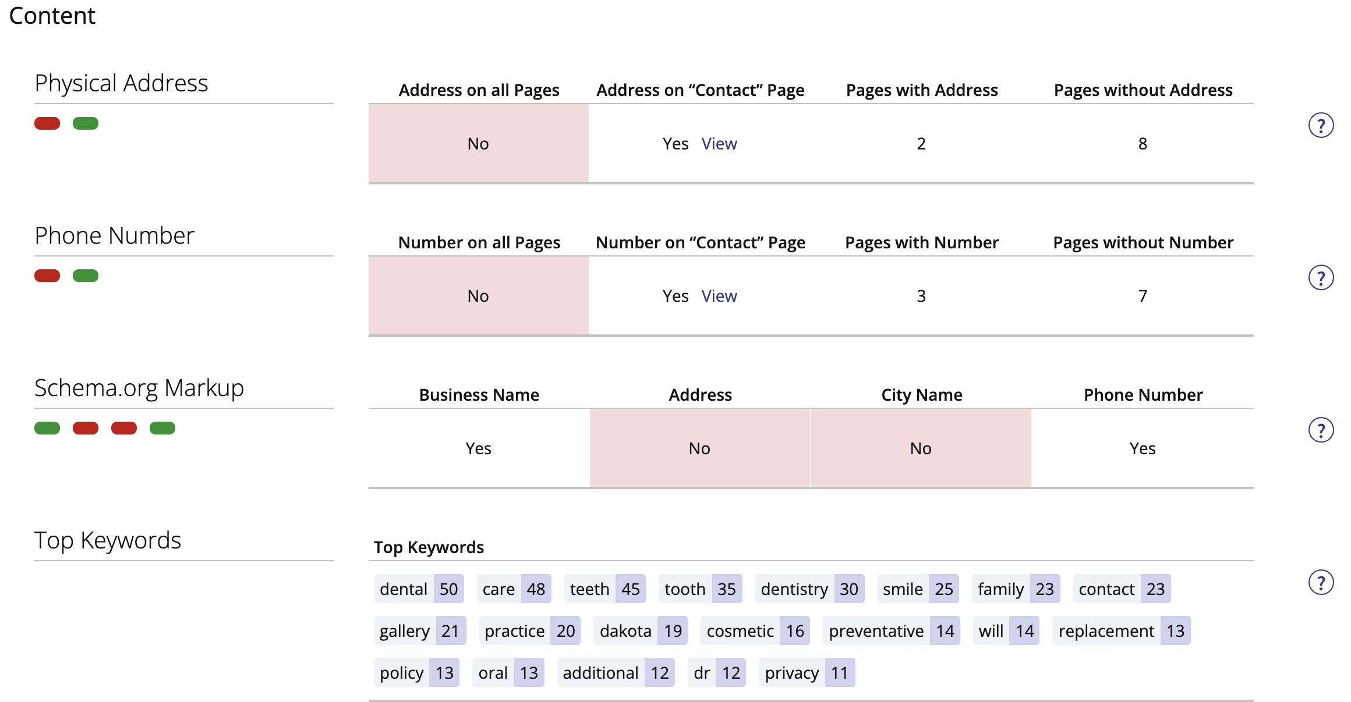This screenshot has height=702, width=1351.
Task: Click the Schema.org Markup section heading
Action: [x=139, y=389]
